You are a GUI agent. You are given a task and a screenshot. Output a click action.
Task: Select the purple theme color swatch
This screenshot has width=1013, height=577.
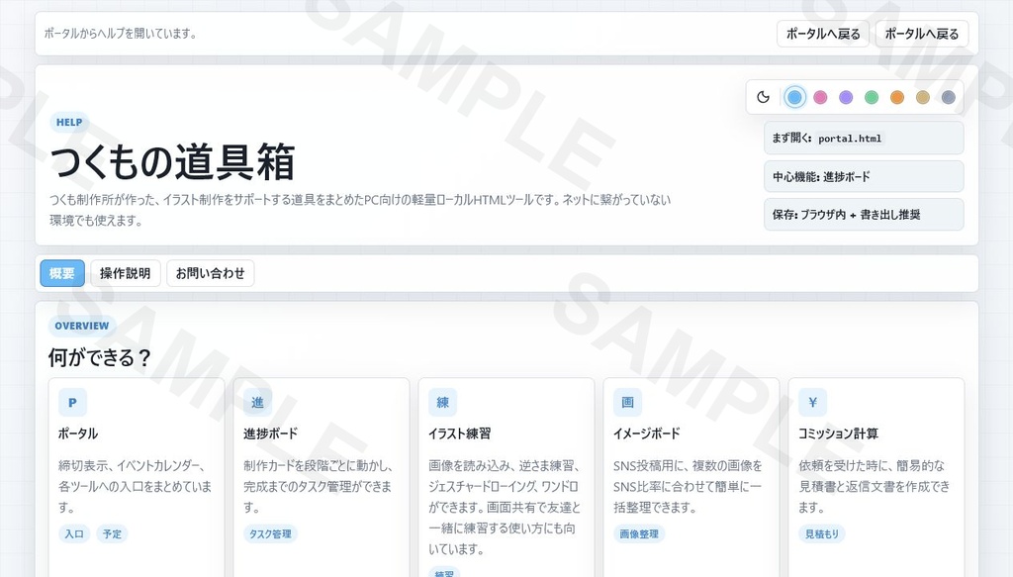(x=846, y=97)
